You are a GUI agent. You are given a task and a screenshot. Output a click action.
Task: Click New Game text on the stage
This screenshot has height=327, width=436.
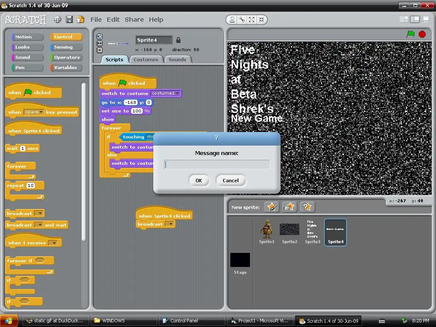[256, 118]
